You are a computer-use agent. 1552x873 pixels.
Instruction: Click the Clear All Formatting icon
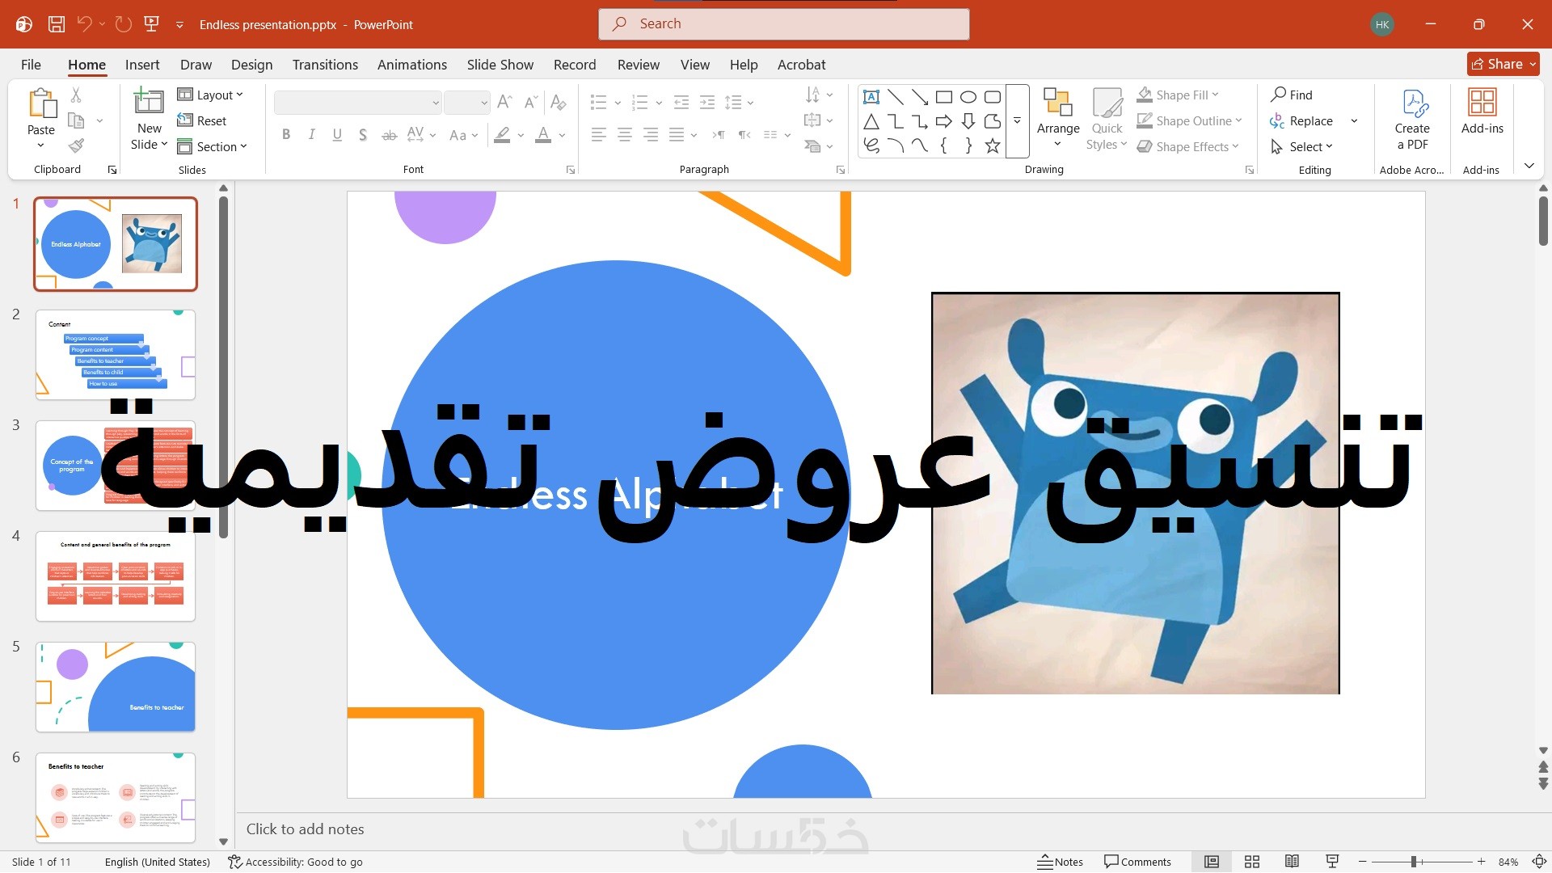click(558, 102)
